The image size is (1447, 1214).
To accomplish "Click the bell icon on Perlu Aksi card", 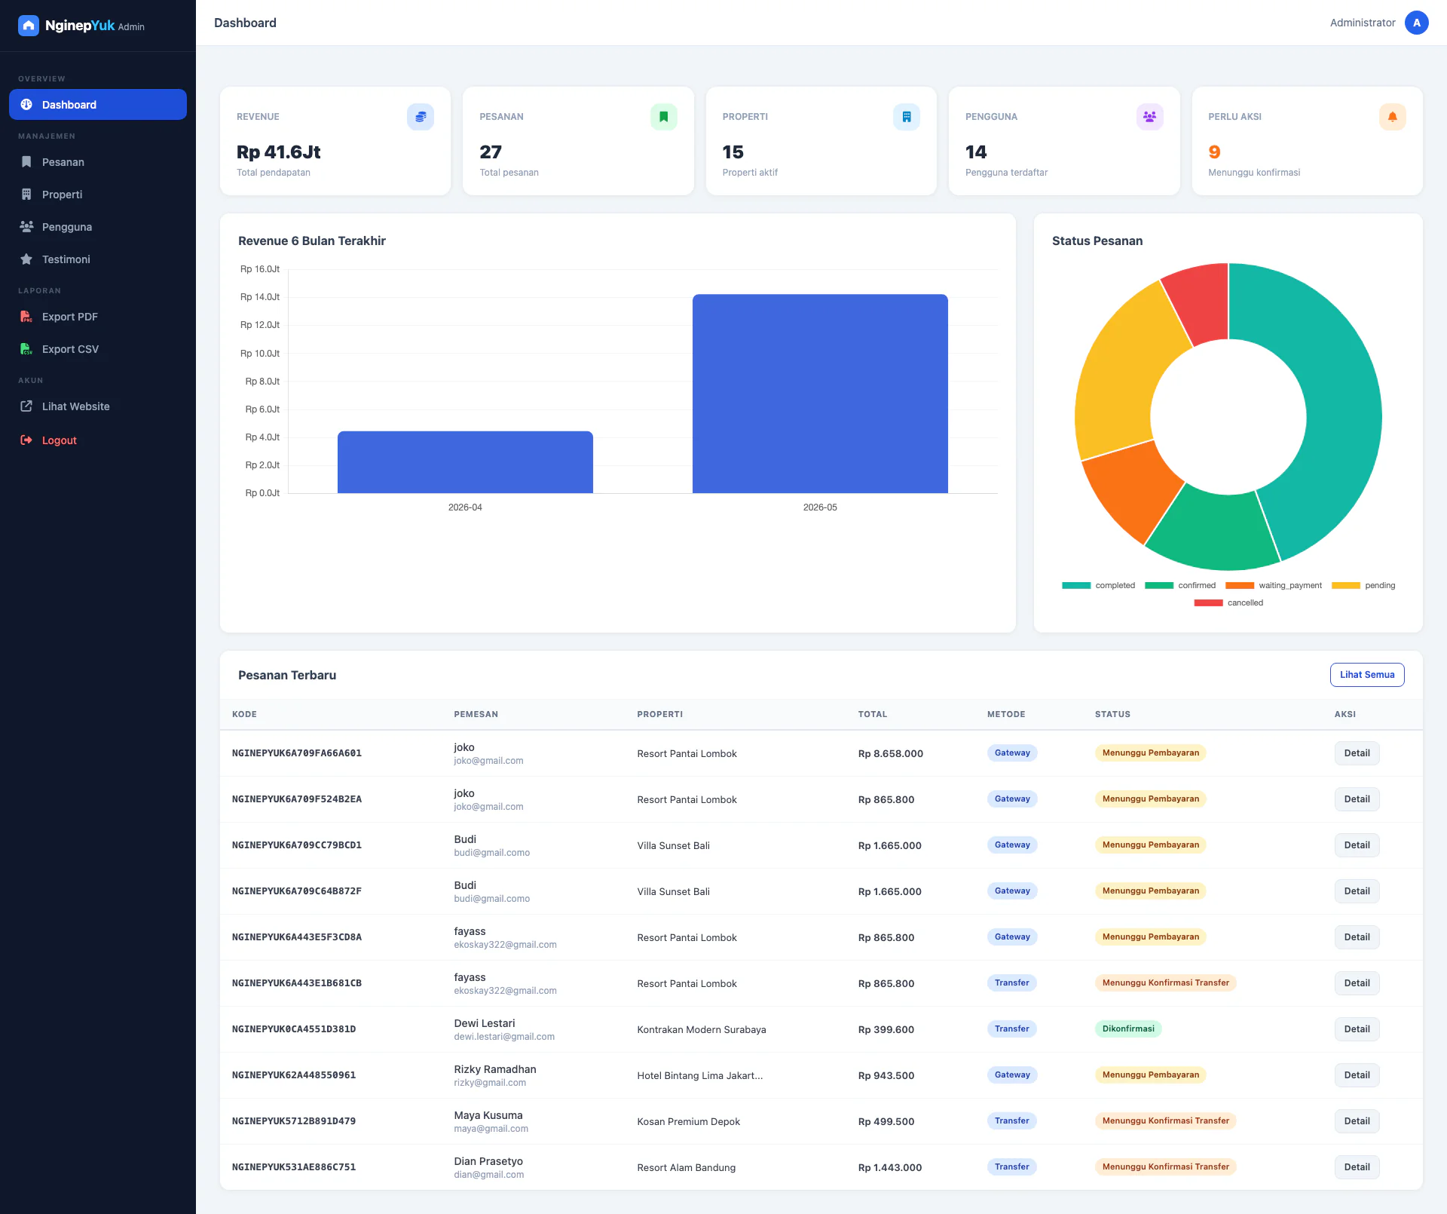I will click(x=1393, y=117).
